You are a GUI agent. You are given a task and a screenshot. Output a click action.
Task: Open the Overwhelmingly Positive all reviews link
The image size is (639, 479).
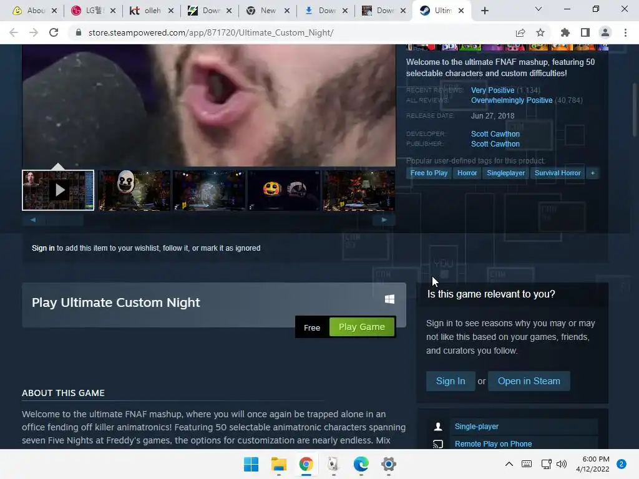pos(512,100)
